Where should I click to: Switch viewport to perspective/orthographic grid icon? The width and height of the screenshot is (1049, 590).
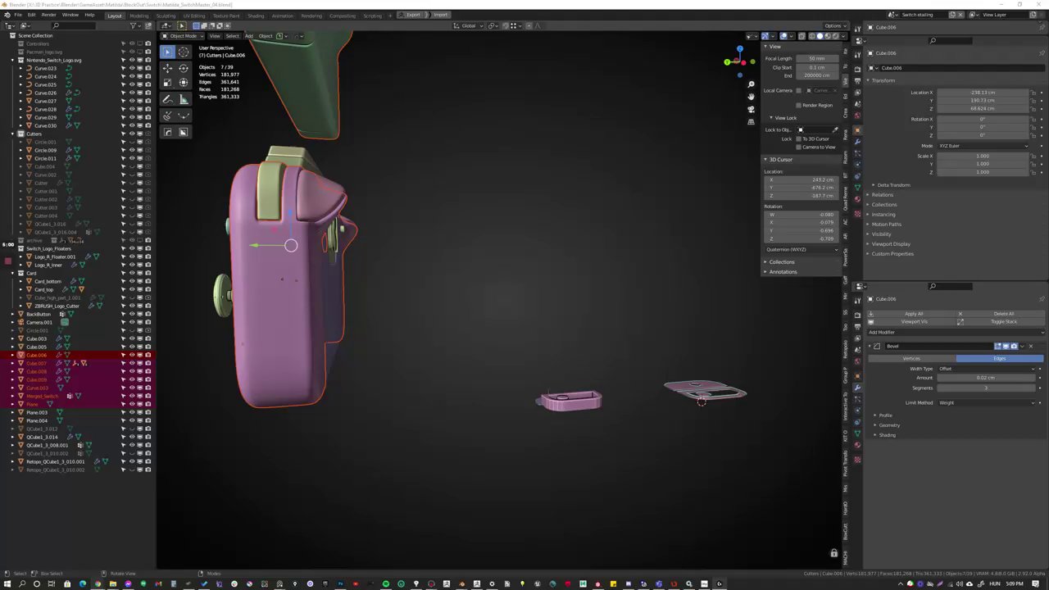pyautogui.click(x=751, y=122)
